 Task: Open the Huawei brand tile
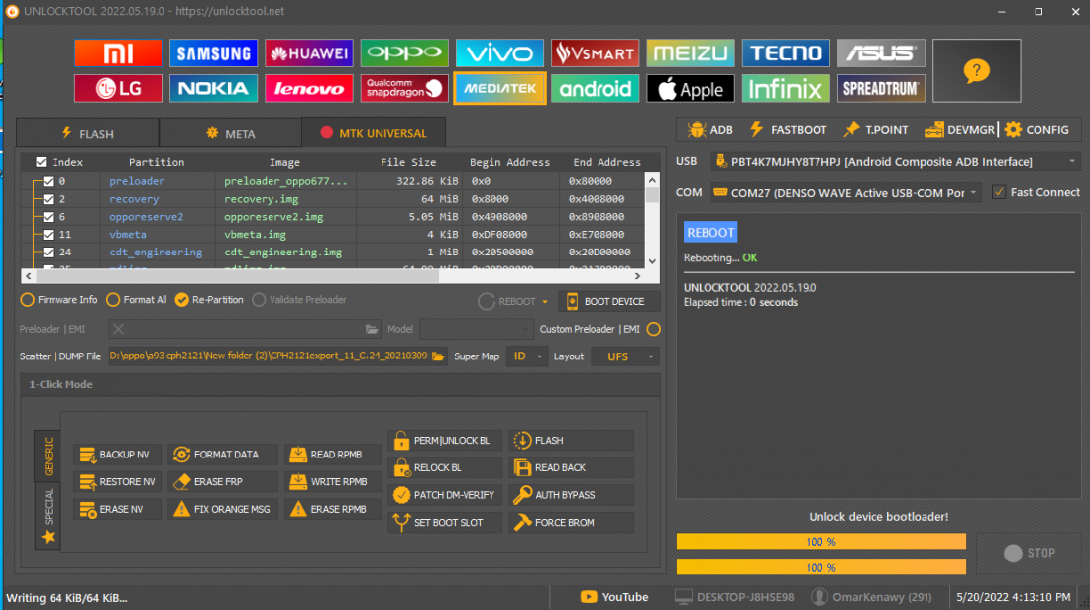(308, 52)
